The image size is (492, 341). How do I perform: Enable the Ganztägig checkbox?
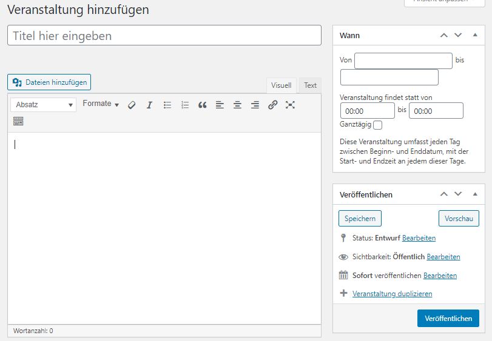point(378,125)
